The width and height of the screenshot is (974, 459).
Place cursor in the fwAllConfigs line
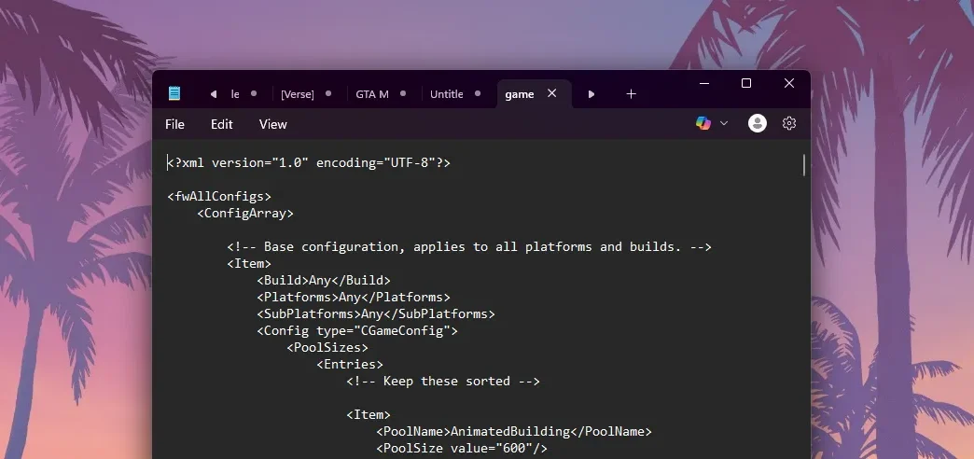pyautogui.click(x=219, y=197)
